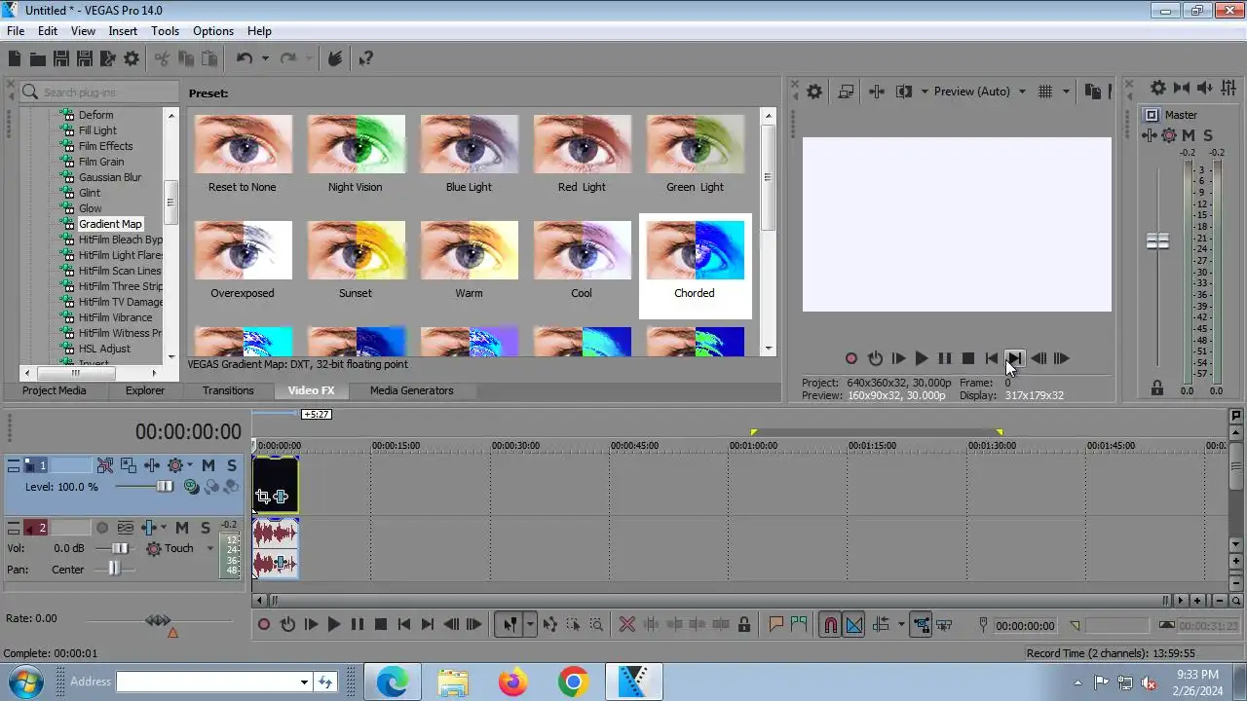The image size is (1247, 701).
Task: Select the Zoom edit tool magnifier
Action: tap(596, 625)
